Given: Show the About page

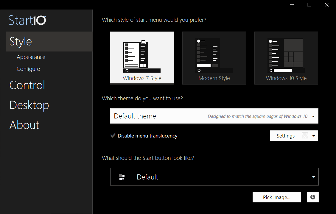Looking at the screenshot, I should (x=24, y=125).
